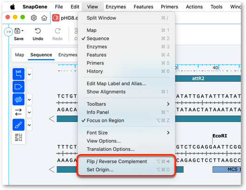Click the EcoRI enzyme site label

[220, 136]
